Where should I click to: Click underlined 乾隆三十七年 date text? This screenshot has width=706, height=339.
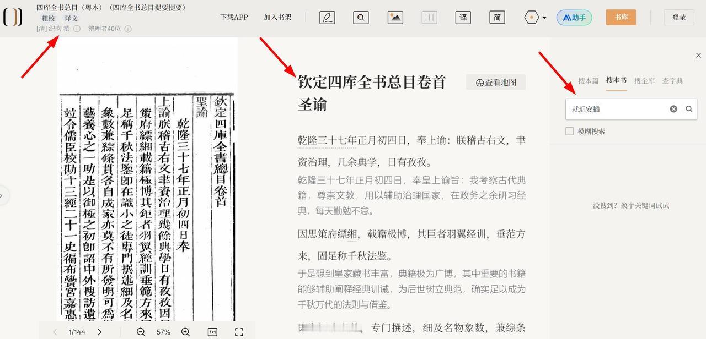pyautogui.click(x=327, y=140)
